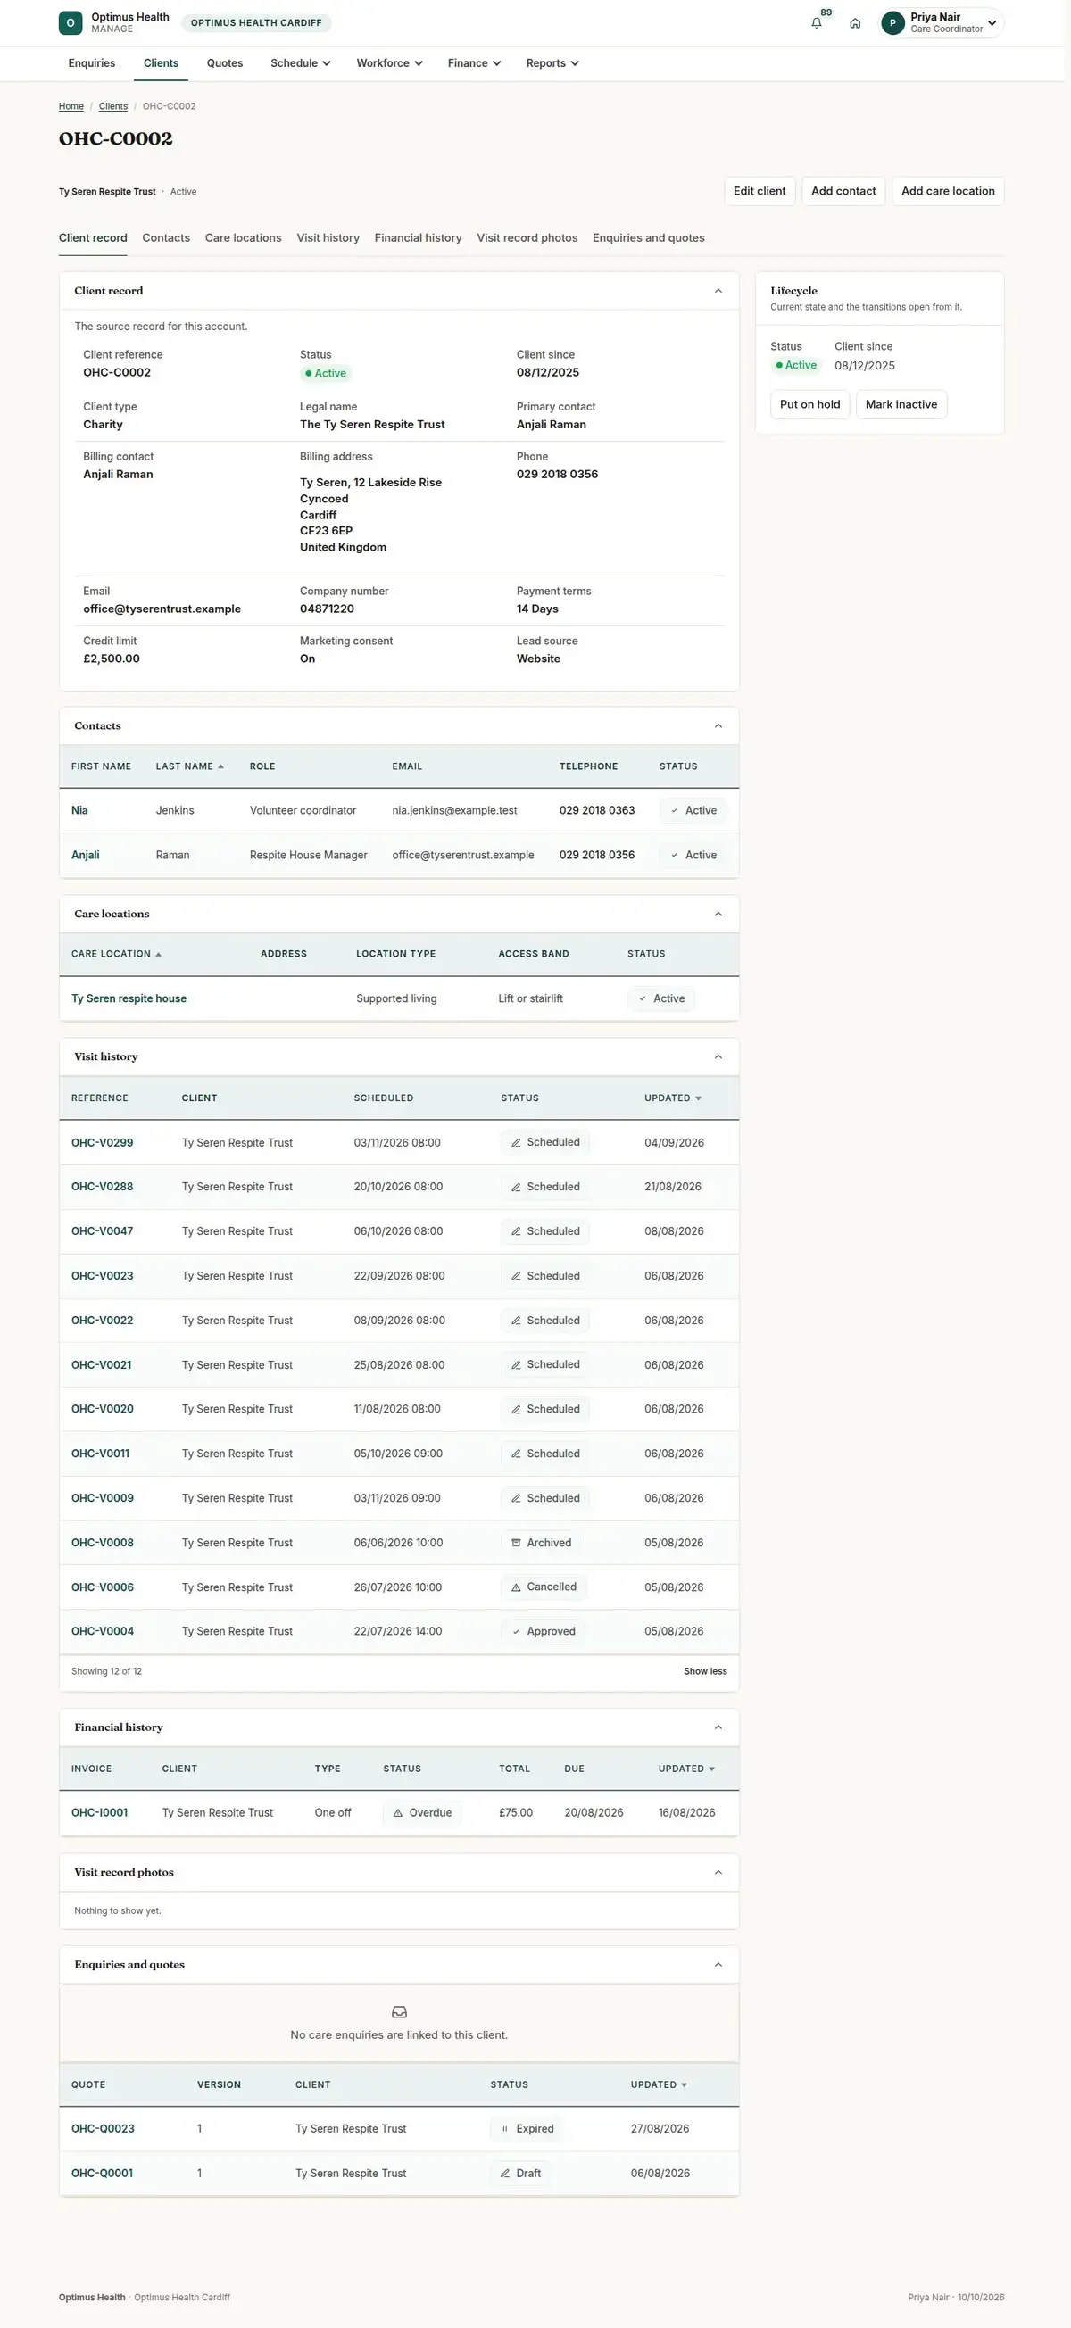
Task: Click the Clients breadcrumb link
Action: [113, 107]
